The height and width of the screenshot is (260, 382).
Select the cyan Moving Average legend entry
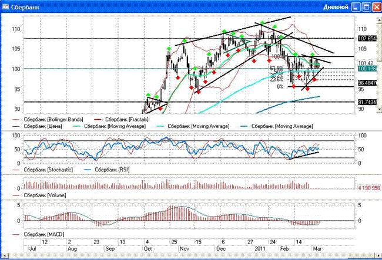point(193,126)
